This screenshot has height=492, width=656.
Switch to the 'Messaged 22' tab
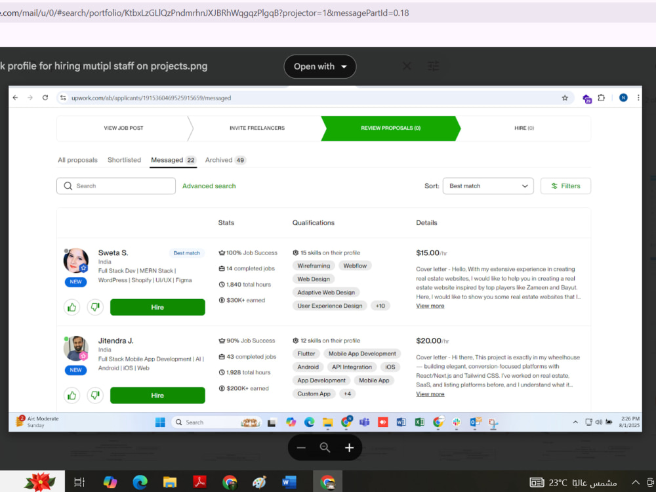[x=173, y=160]
